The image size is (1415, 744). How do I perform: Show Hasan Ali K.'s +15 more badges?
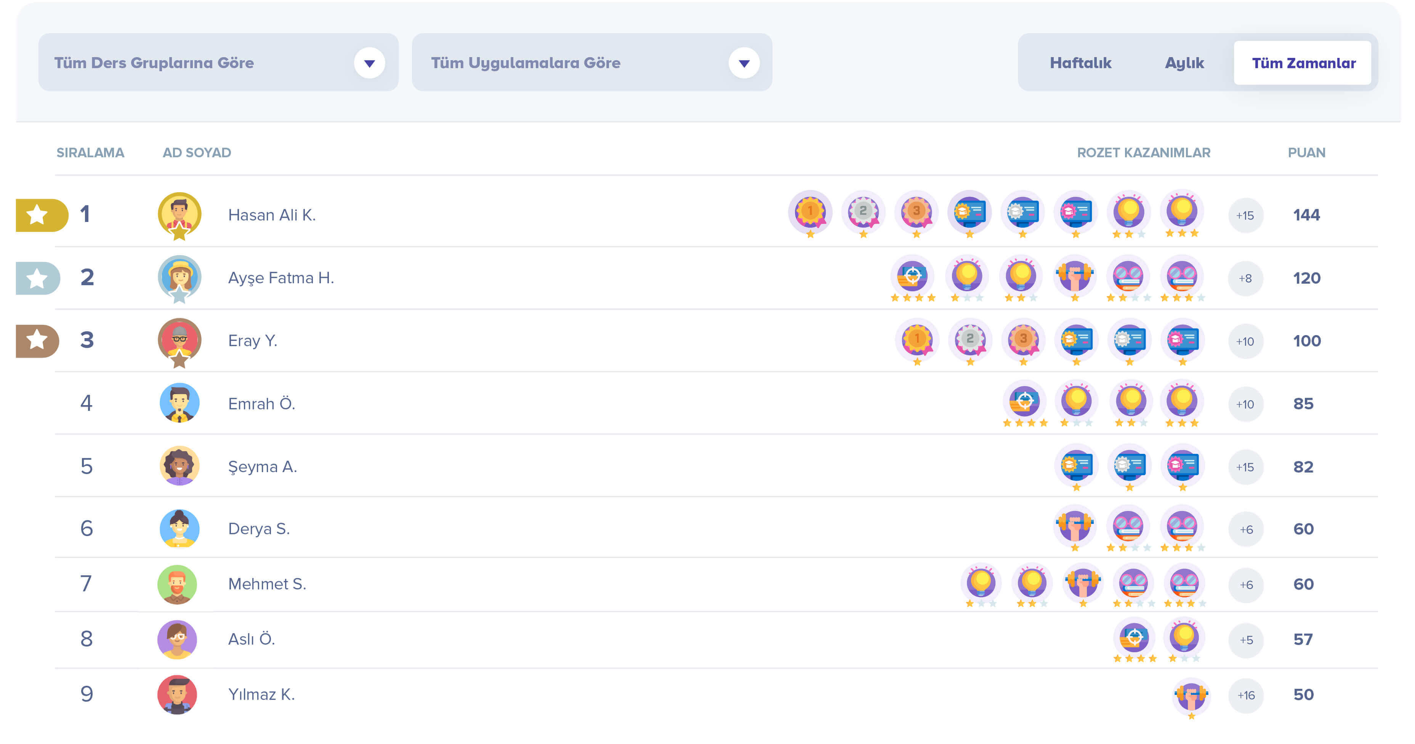(1245, 215)
